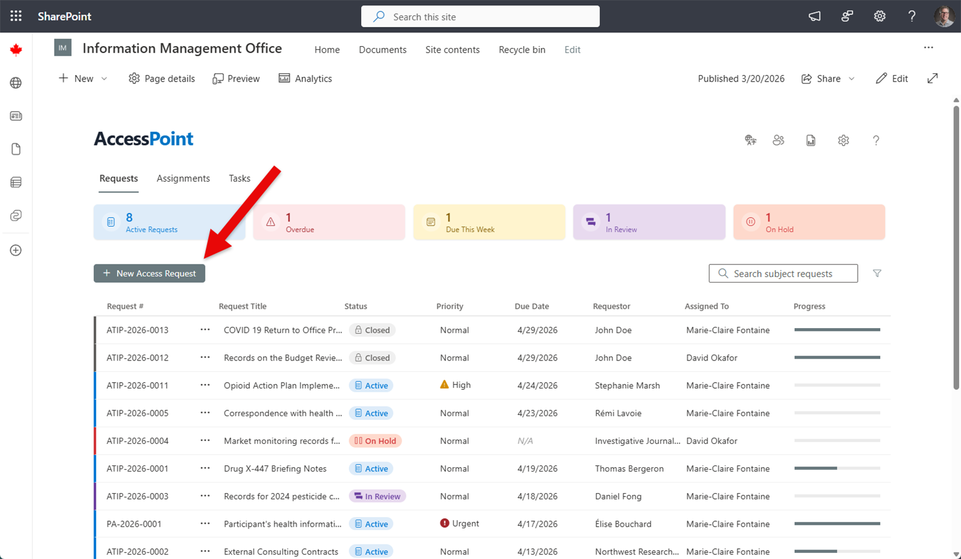
Task: Click the create plus icon in left rail
Action: tap(16, 250)
